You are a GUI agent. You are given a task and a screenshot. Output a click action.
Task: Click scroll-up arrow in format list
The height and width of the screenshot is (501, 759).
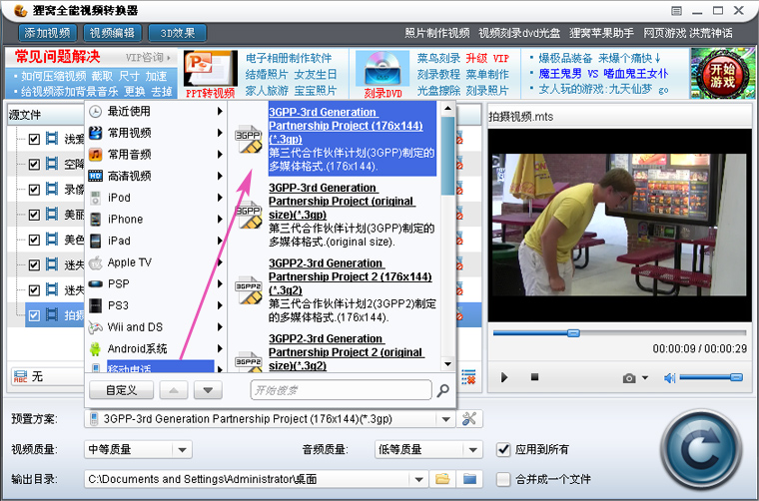coord(447,109)
